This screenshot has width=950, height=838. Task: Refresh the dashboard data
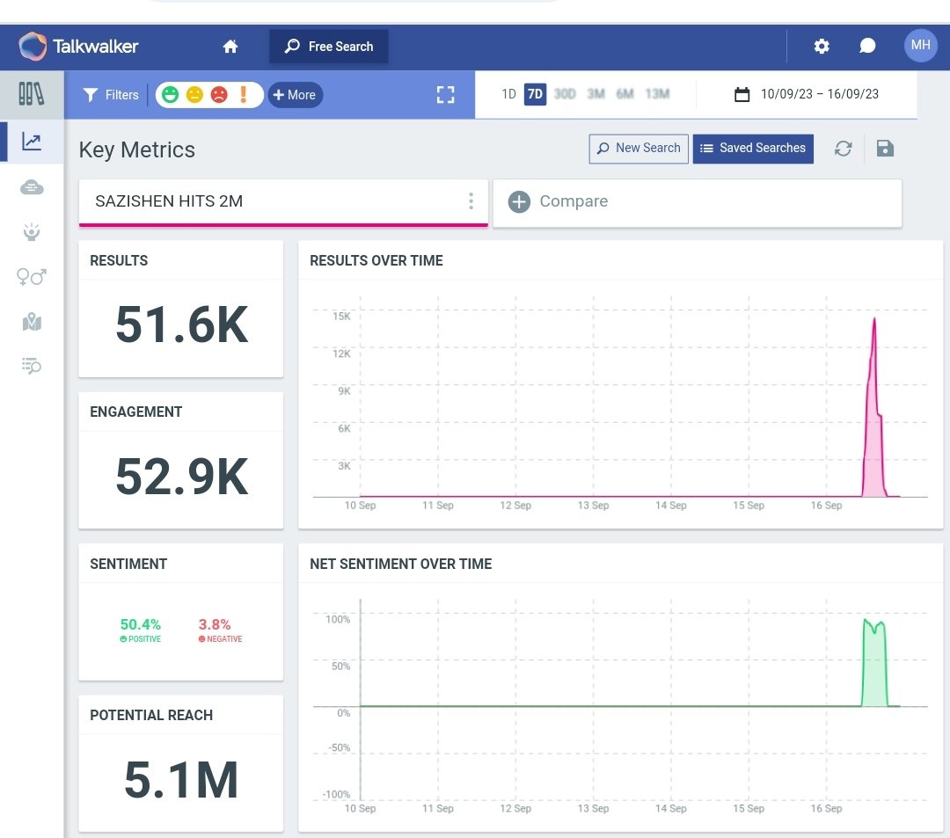coord(843,149)
